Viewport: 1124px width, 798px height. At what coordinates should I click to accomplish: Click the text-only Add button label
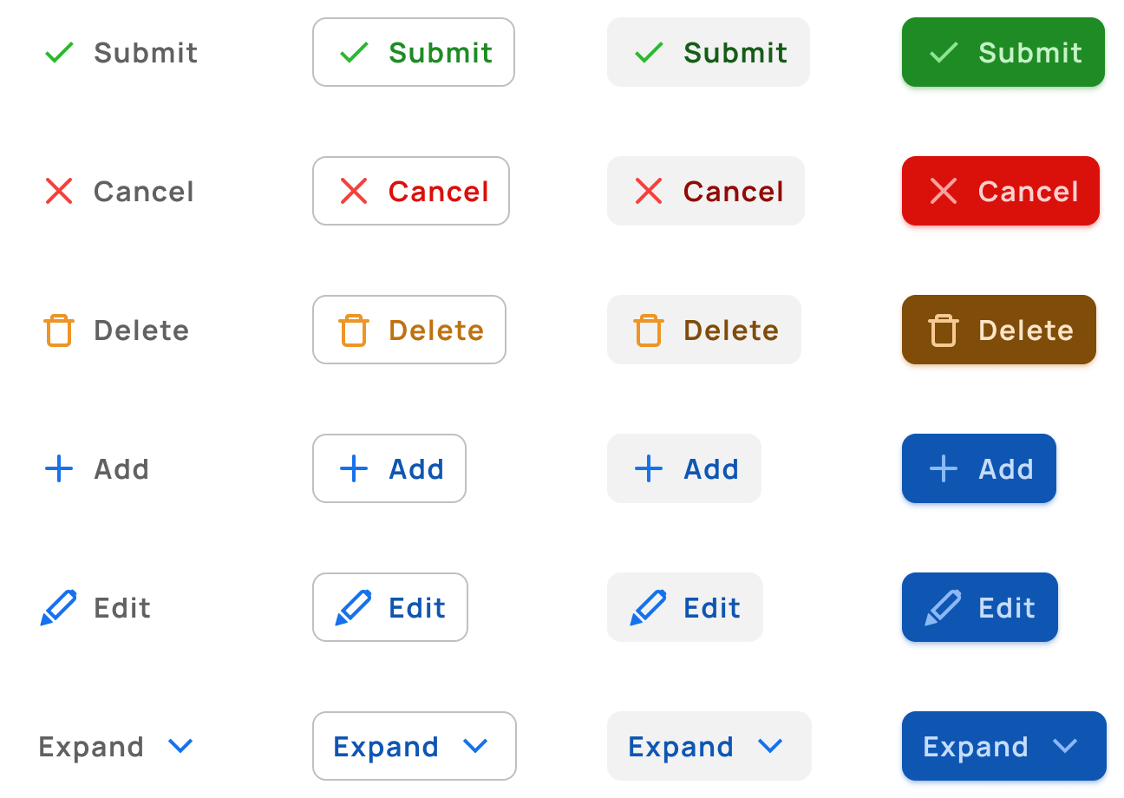click(x=121, y=469)
